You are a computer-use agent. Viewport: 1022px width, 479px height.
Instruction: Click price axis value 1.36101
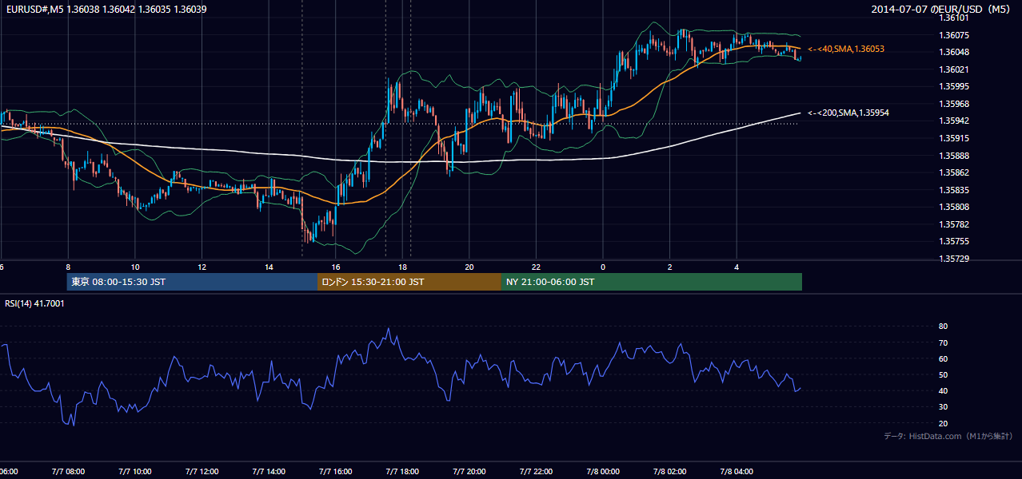pos(954,18)
